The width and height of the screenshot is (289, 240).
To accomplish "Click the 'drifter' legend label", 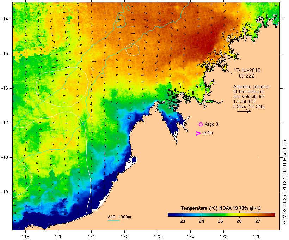I will coord(208,133).
